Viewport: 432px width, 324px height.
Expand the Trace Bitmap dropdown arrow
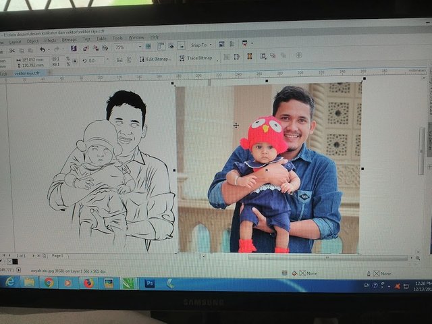217,59
